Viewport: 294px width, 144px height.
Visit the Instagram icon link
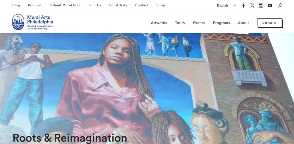[x=261, y=5]
